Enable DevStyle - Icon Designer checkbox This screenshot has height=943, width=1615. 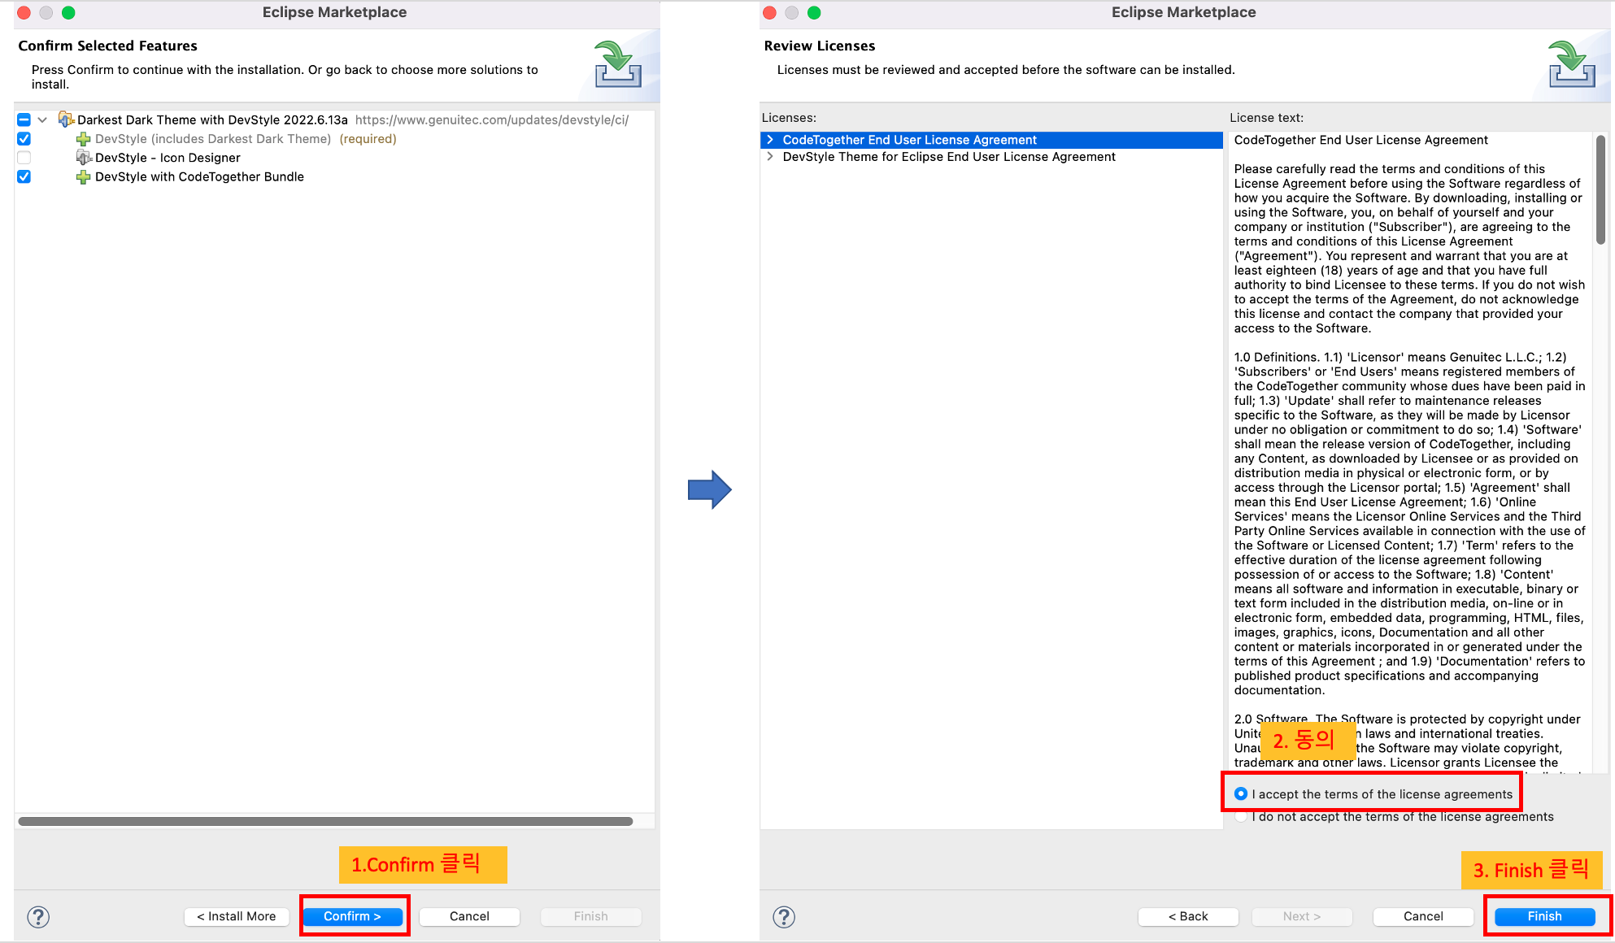24,158
